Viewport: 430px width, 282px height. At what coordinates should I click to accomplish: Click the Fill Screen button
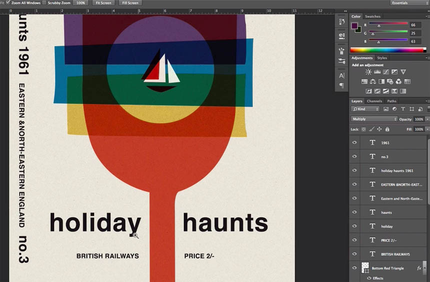point(130,2)
